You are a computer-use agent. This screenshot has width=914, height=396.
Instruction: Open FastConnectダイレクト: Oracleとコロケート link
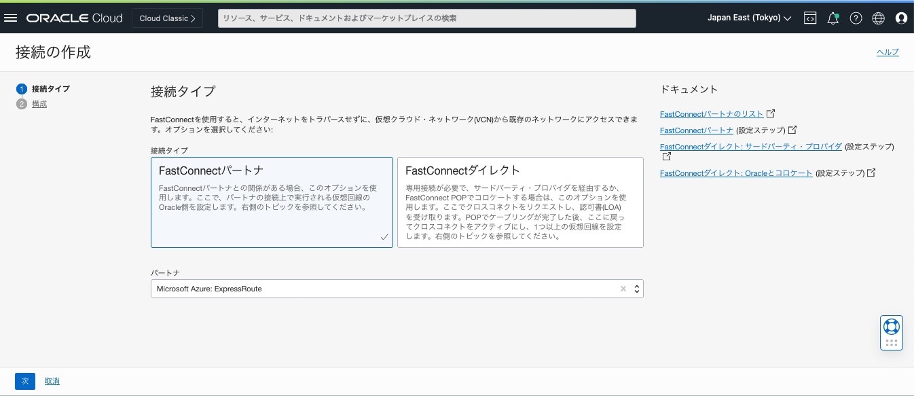pyautogui.click(x=736, y=173)
